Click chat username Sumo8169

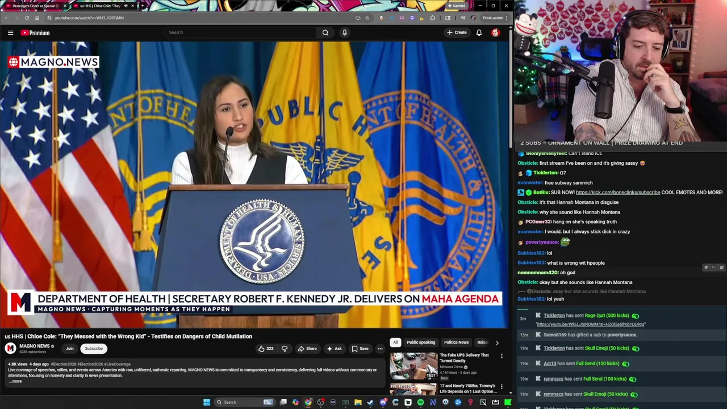[555, 335]
